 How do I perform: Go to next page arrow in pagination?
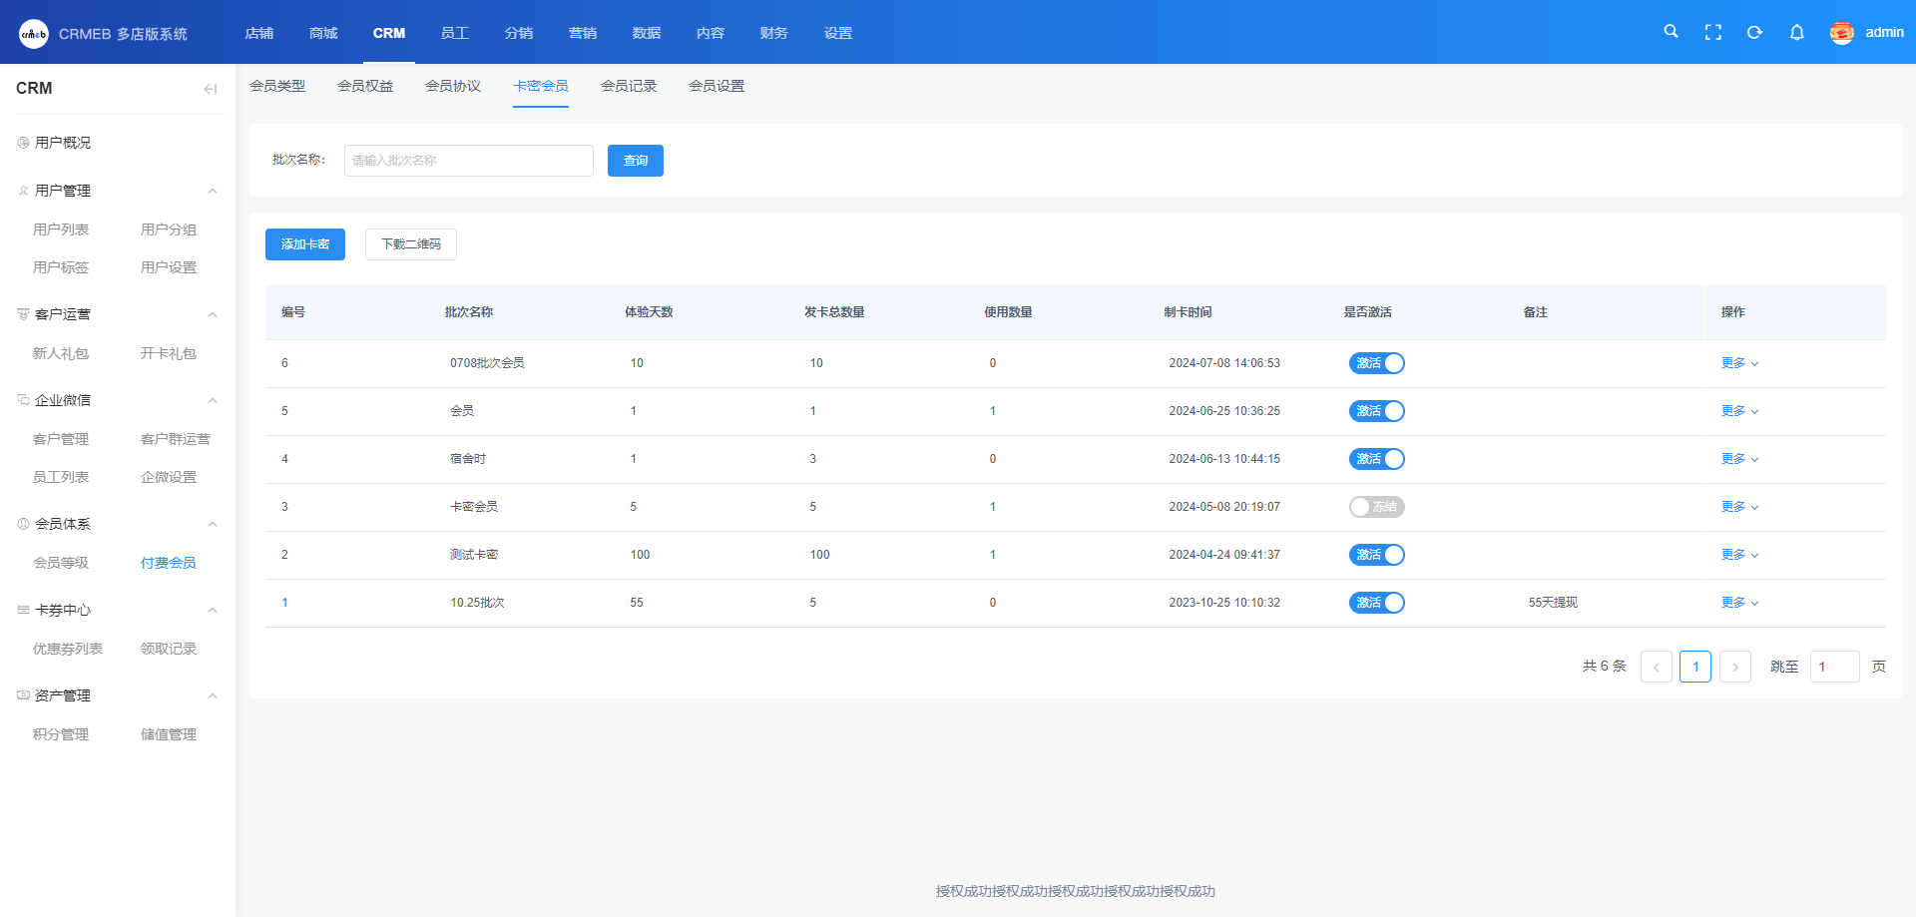[x=1734, y=667]
